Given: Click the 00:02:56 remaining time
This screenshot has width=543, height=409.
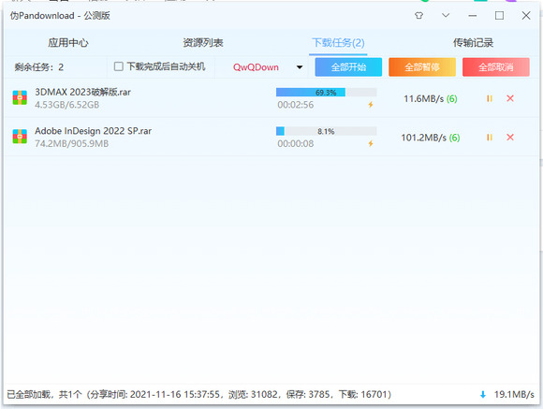Looking at the screenshot, I should 296,105.
